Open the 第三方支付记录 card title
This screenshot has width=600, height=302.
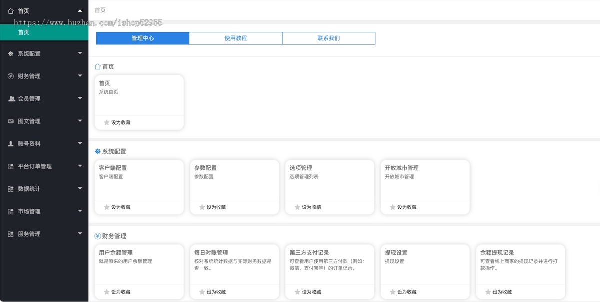click(309, 253)
